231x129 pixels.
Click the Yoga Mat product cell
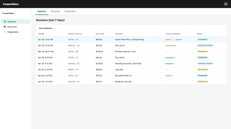(x=119, y=69)
